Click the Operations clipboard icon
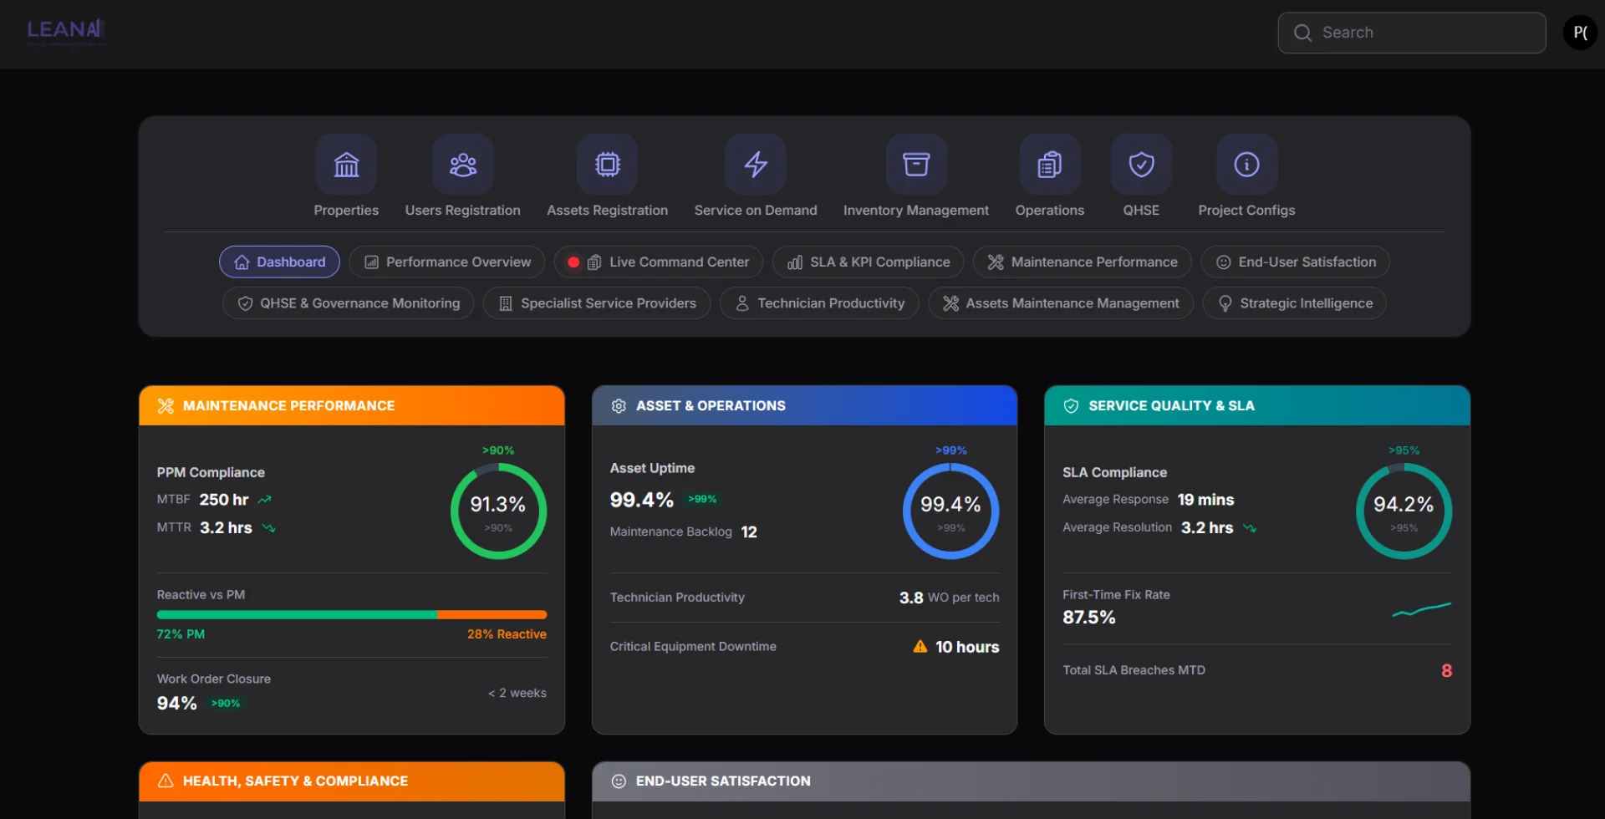This screenshot has height=819, width=1605. coord(1049,165)
